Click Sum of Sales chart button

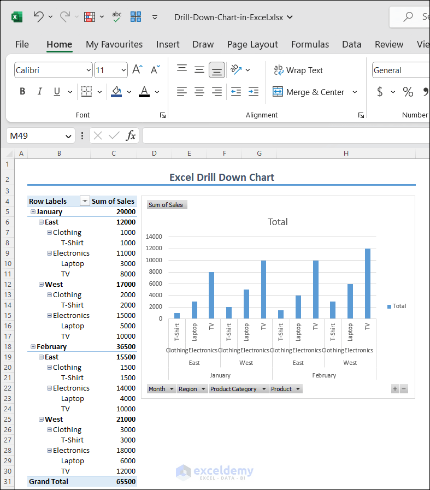point(167,205)
